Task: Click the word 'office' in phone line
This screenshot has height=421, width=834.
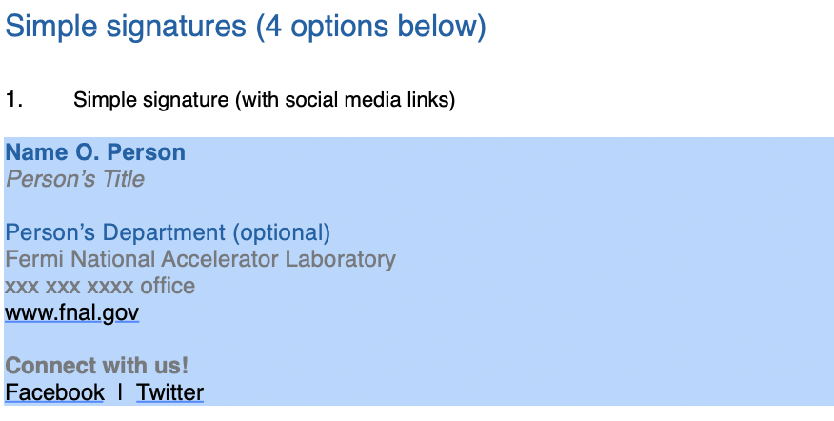Action: click(x=168, y=286)
